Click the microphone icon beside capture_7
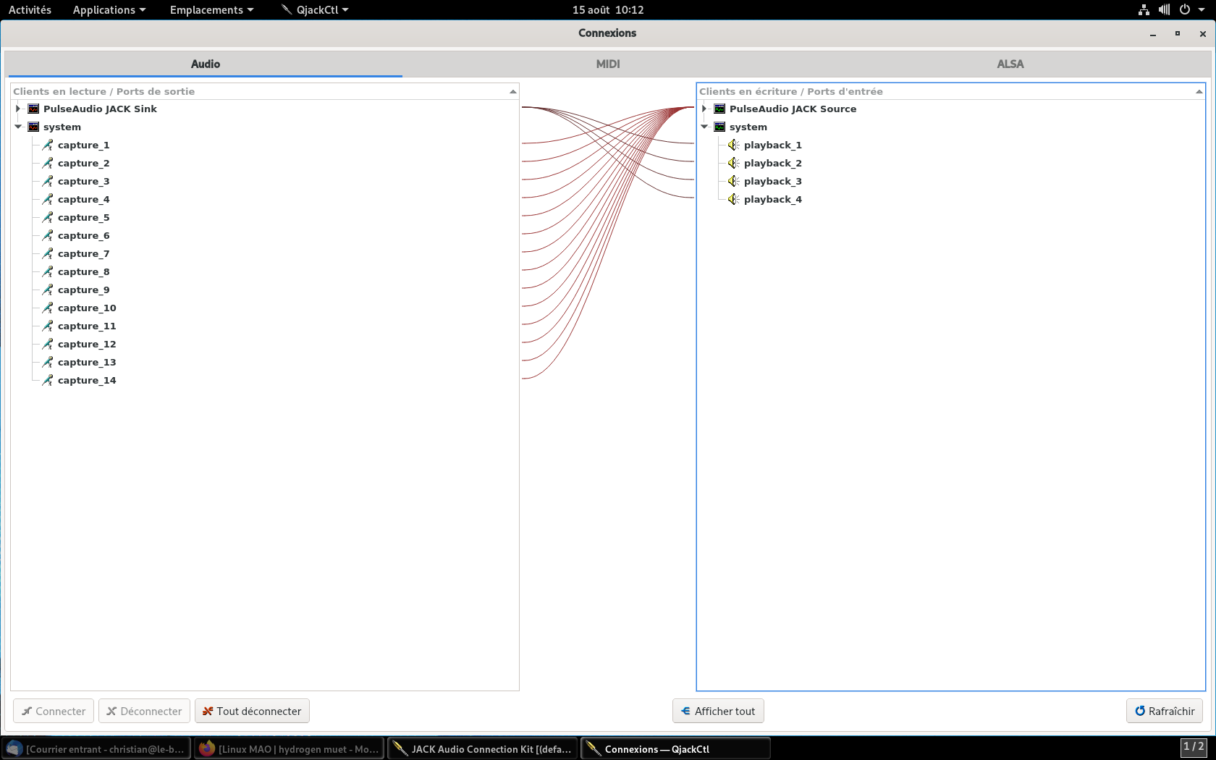Image resolution: width=1216 pixels, height=760 pixels. pyautogui.click(x=48, y=253)
